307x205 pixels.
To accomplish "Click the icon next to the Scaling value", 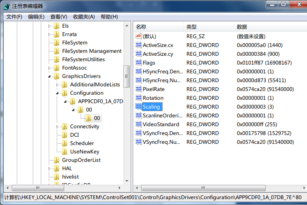I will click(x=139, y=106).
